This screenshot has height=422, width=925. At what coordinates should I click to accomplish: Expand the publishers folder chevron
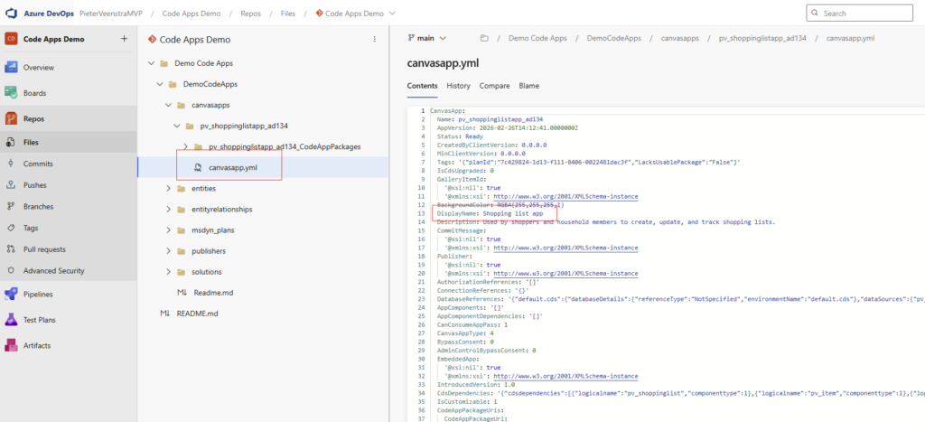tap(168, 251)
